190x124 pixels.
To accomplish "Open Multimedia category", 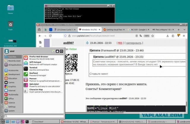I will 13,94.
